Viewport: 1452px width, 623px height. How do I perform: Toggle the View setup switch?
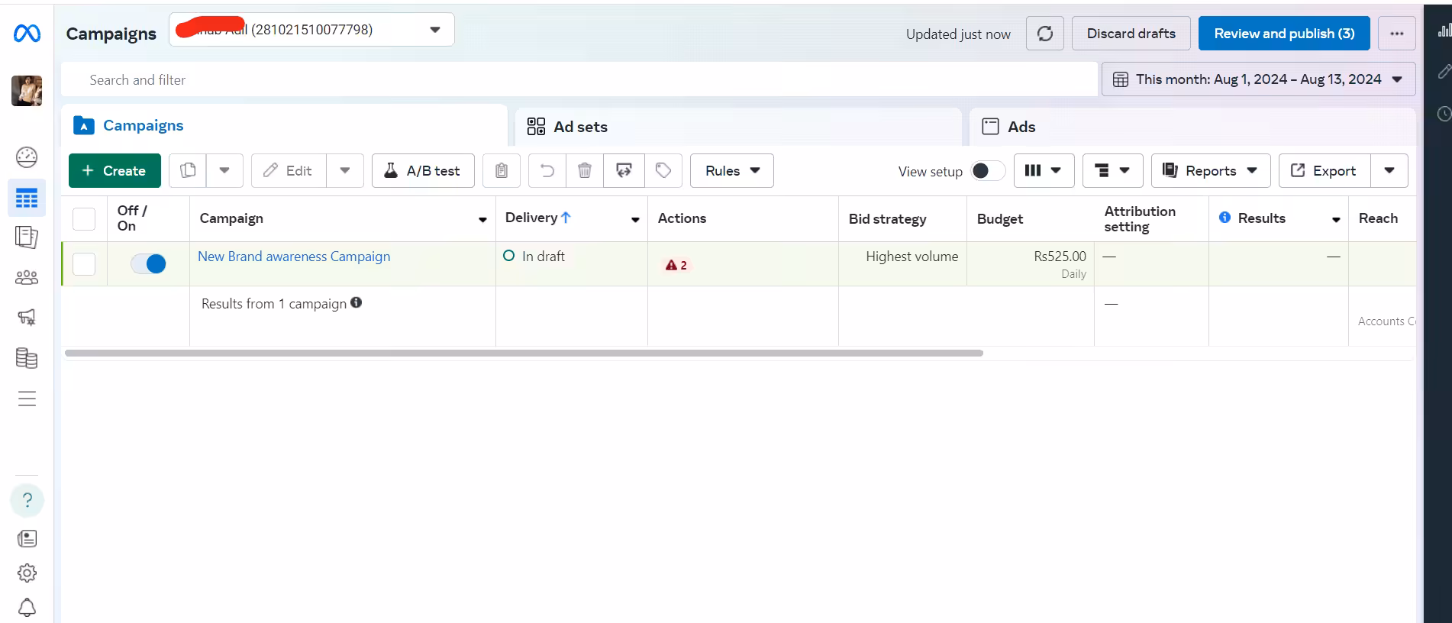point(988,170)
